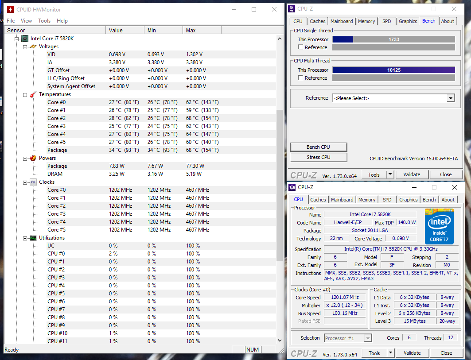The width and height of the screenshot is (471, 360).
Task: Click the Voltages lightning bolt icon
Action: point(33,46)
